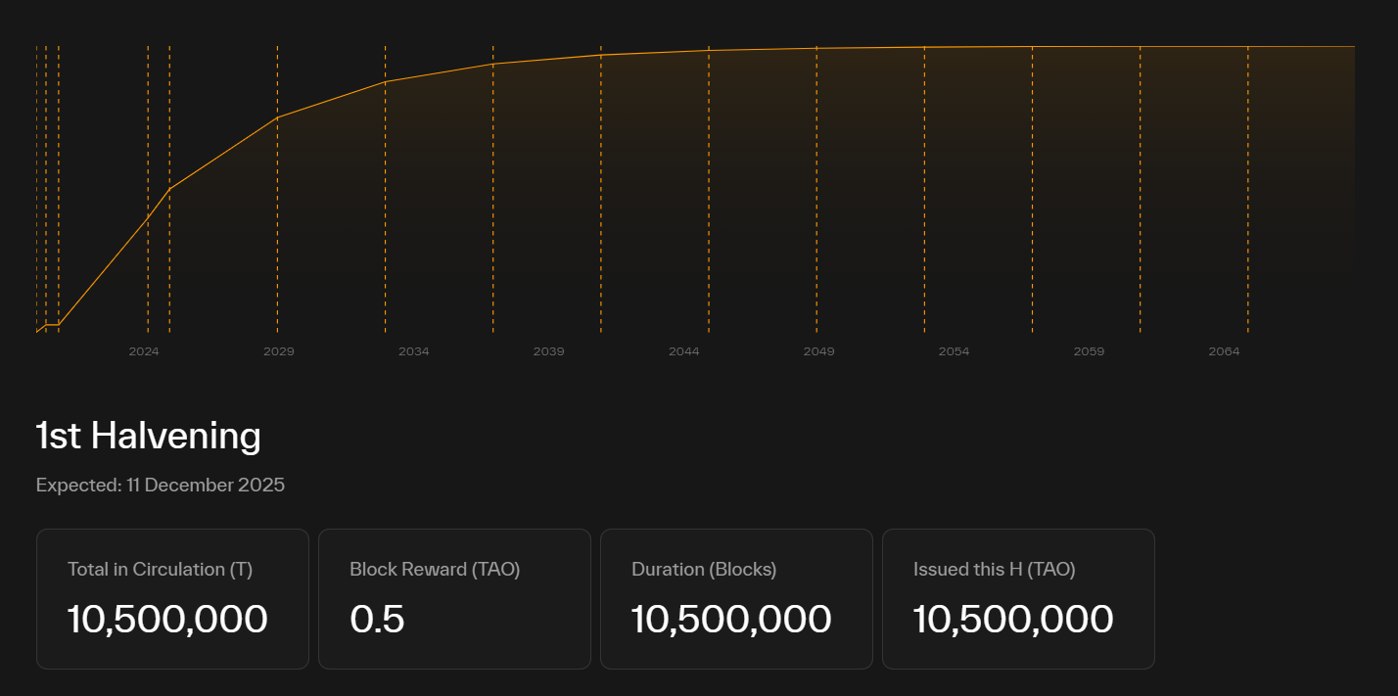Select the Expected: 11 December 2025 text

click(161, 485)
